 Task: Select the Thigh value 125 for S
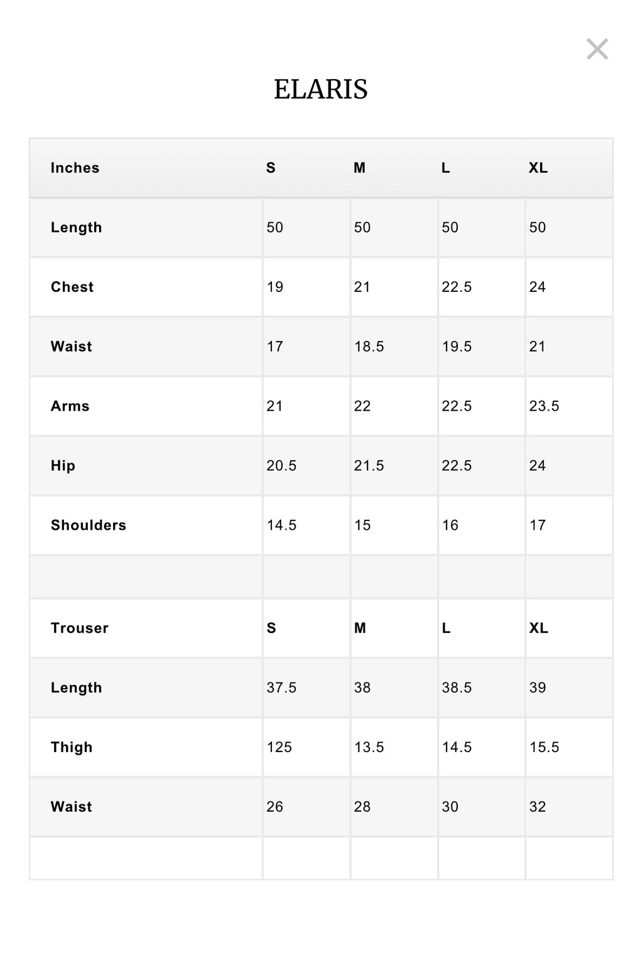(279, 747)
